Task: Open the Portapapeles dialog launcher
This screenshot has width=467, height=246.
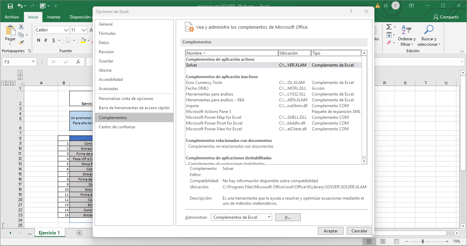Action: tap(29, 51)
